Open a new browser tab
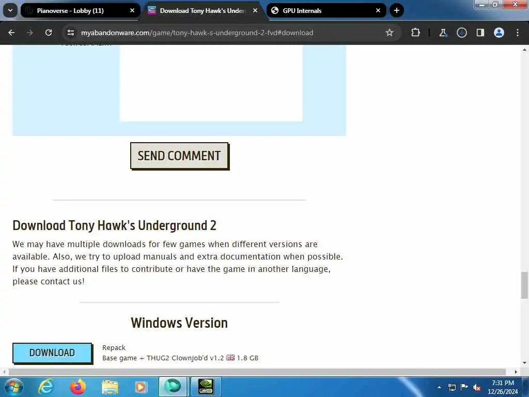 397,10
